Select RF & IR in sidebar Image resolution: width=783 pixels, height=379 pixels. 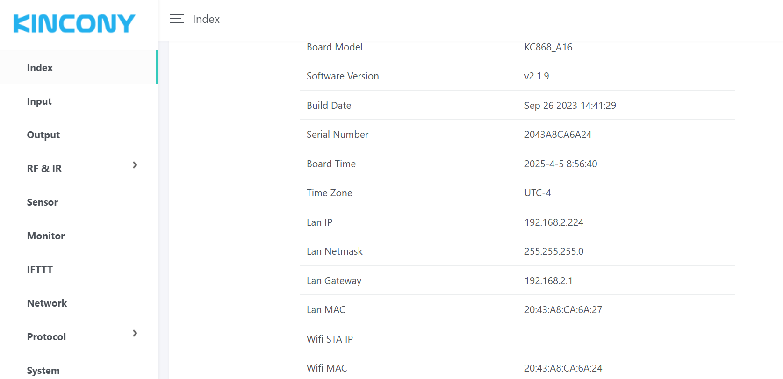(x=44, y=169)
